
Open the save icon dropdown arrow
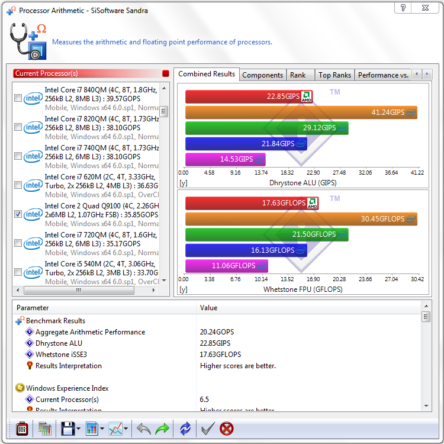click(78, 429)
